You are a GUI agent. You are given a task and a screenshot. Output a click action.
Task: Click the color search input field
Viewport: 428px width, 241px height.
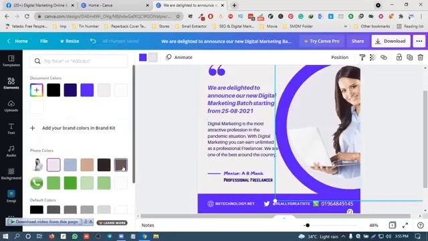[x=79, y=61]
